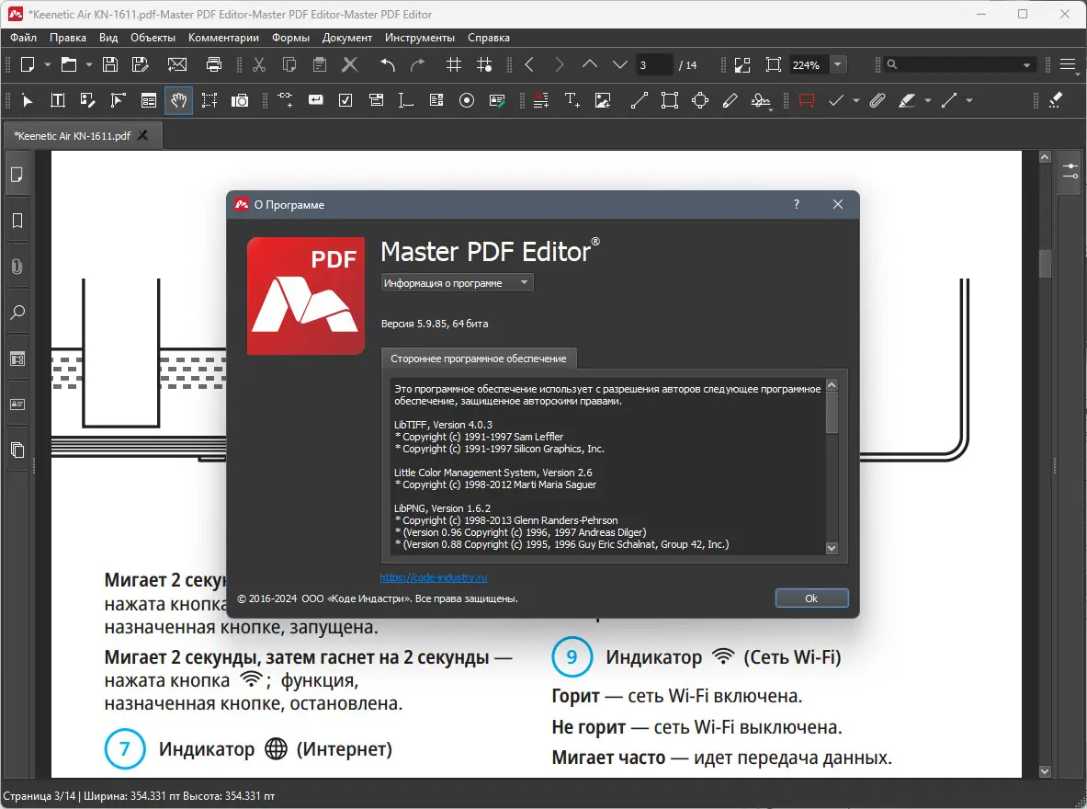Click the scissors Cut icon
This screenshot has width=1087, height=809.
coord(258,64)
